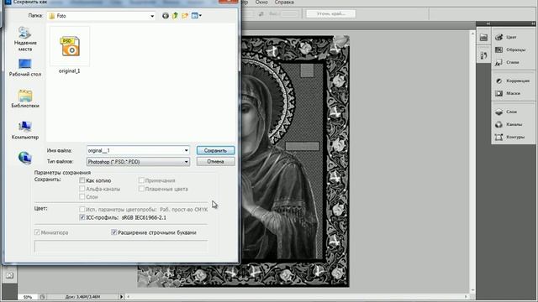Click the Док: 3,46M/3,46M status text
Viewport: 538px width, 302px height.
82,297
